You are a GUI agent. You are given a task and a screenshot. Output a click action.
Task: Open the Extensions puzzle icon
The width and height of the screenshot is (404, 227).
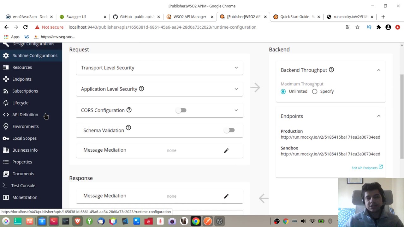coord(378,27)
